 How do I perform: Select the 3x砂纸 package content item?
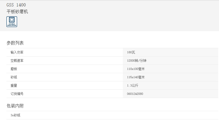(15, 115)
